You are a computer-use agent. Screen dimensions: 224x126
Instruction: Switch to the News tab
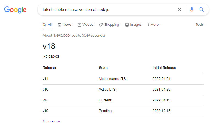(x=65, y=25)
